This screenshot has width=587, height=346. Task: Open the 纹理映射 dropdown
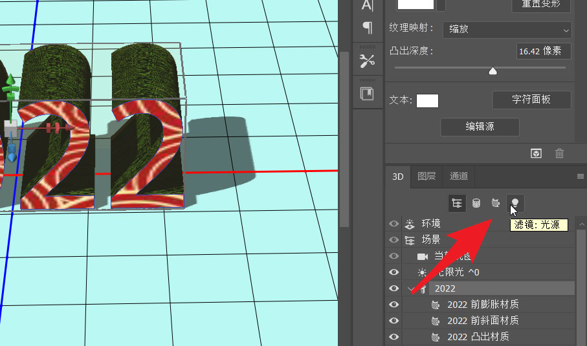tap(507, 29)
